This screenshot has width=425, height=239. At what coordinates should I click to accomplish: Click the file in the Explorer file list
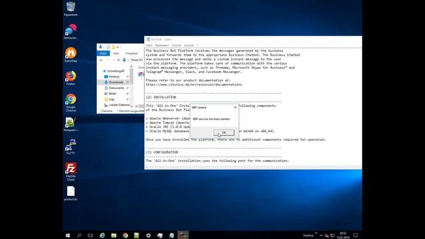tap(141, 74)
